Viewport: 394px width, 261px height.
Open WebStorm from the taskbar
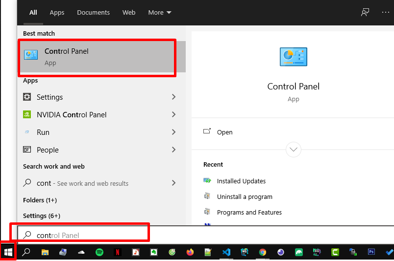click(245, 252)
